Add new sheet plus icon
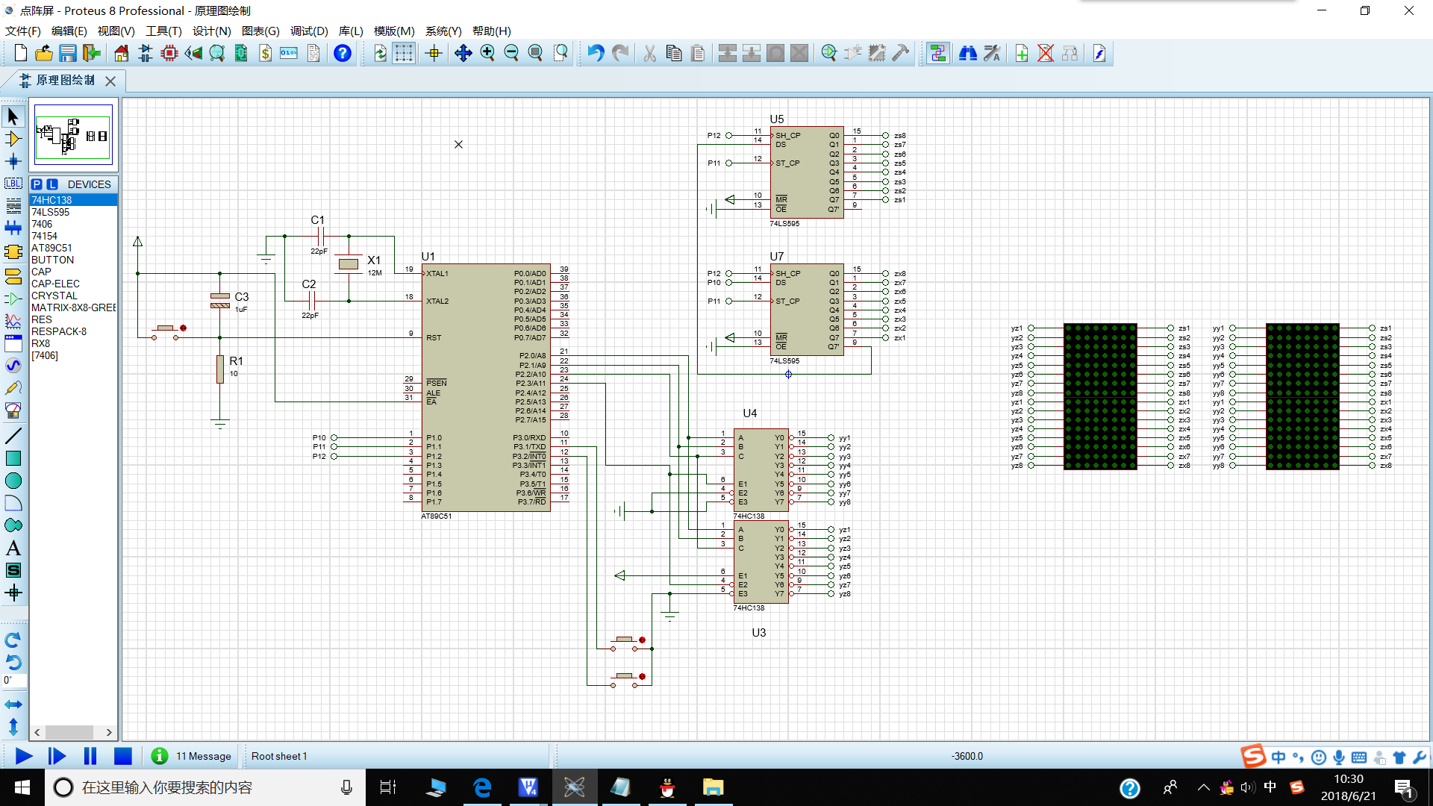This screenshot has height=806, width=1433. (1022, 53)
